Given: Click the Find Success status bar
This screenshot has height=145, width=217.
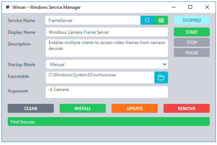Looking at the screenshot, I should coord(109,122).
